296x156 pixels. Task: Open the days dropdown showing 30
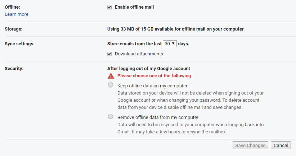click(x=170, y=44)
